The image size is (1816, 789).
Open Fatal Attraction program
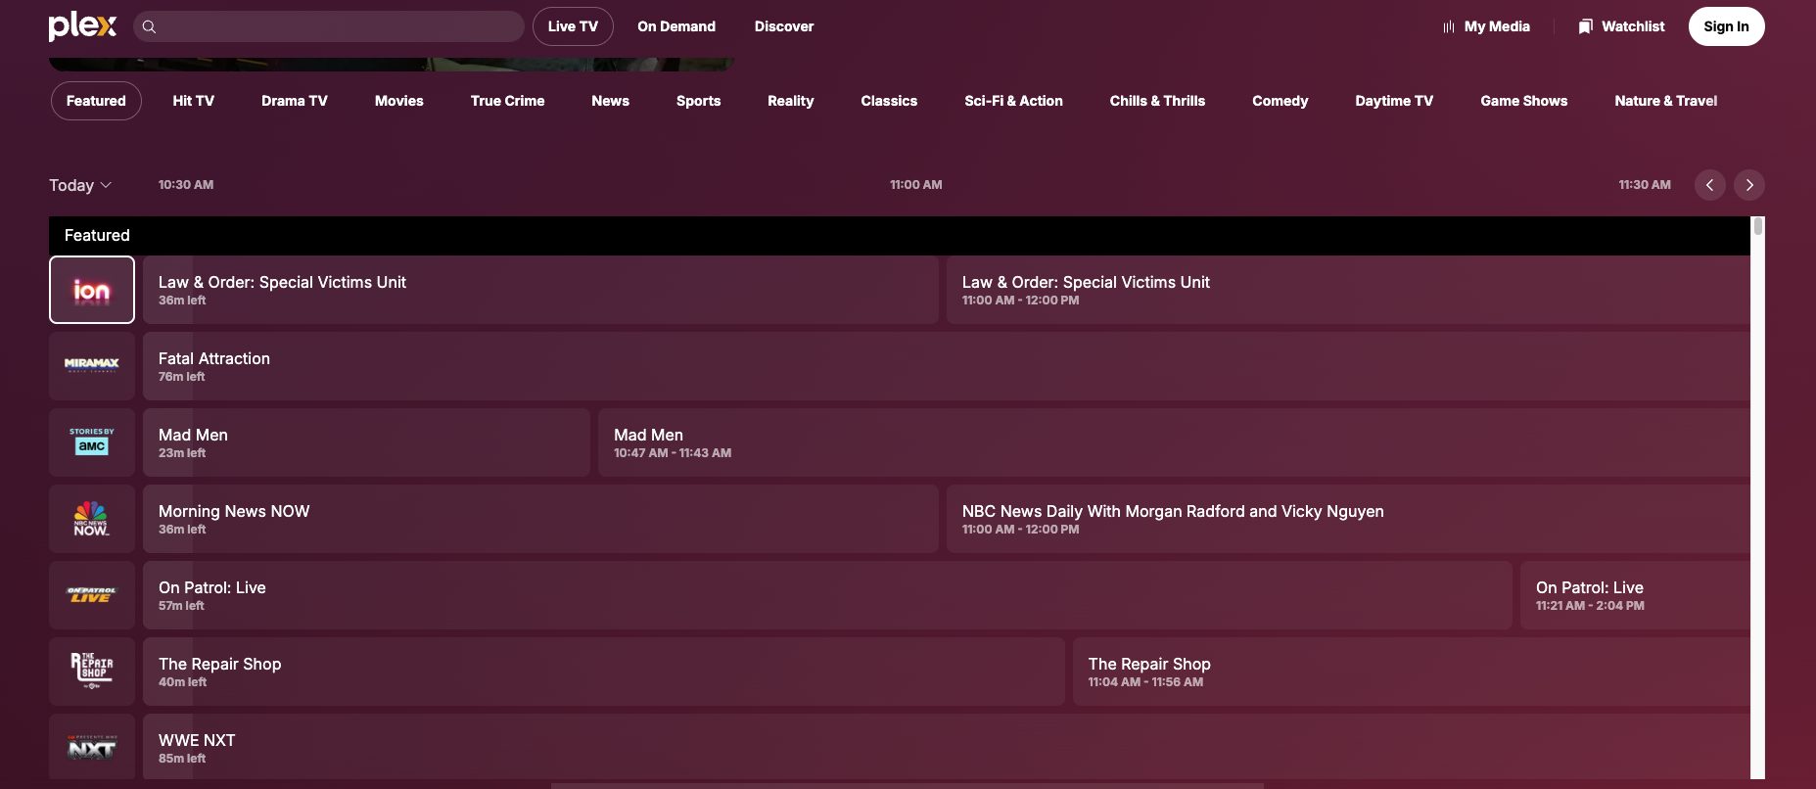(x=947, y=366)
